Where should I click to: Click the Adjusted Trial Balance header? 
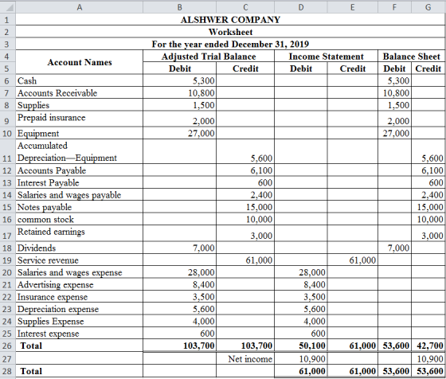coord(209,57)
